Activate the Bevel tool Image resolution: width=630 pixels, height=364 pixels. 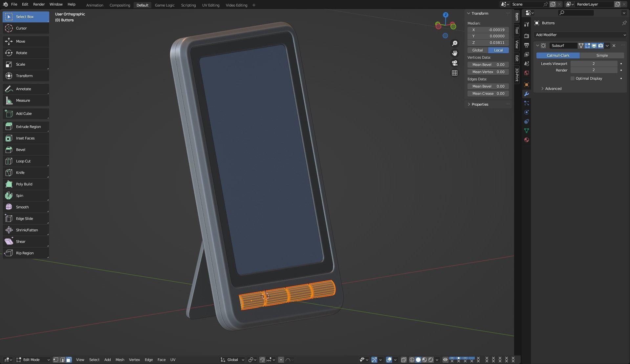[26, 150]
